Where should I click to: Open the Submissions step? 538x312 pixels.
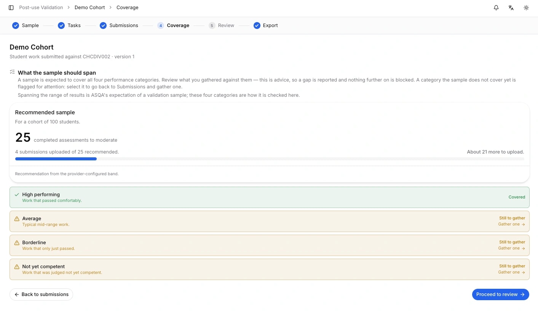pyautogui.click(x=119, y=26)
